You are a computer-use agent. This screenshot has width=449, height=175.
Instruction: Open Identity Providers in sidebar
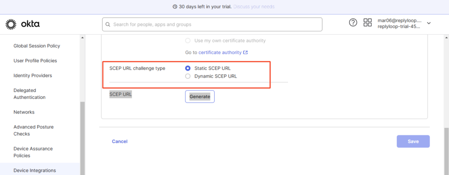coord(33,75)
